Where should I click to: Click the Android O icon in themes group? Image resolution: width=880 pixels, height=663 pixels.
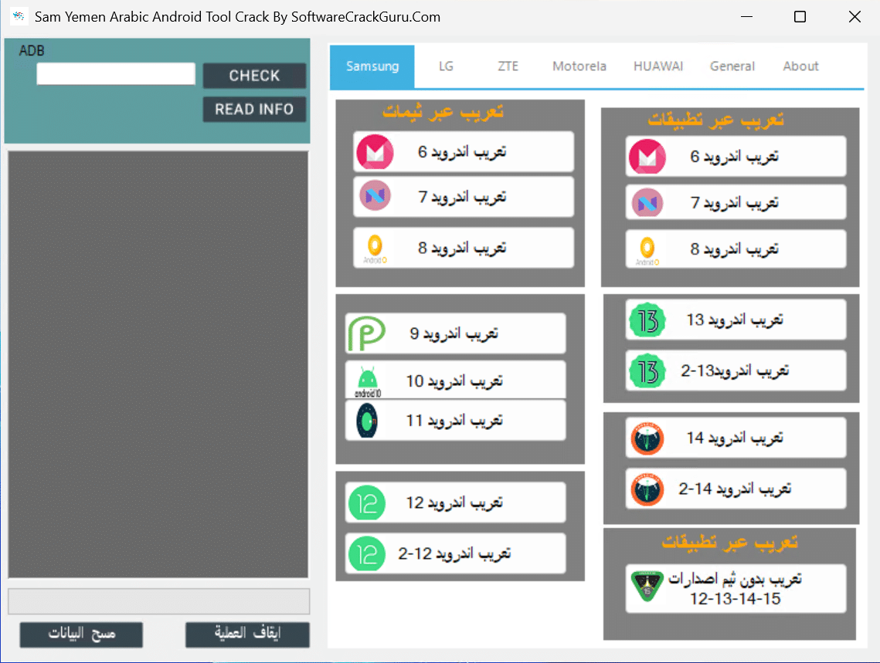click(375, 249)
